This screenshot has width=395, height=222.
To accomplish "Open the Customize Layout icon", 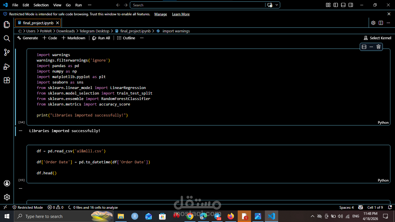I will pos(328,5).
